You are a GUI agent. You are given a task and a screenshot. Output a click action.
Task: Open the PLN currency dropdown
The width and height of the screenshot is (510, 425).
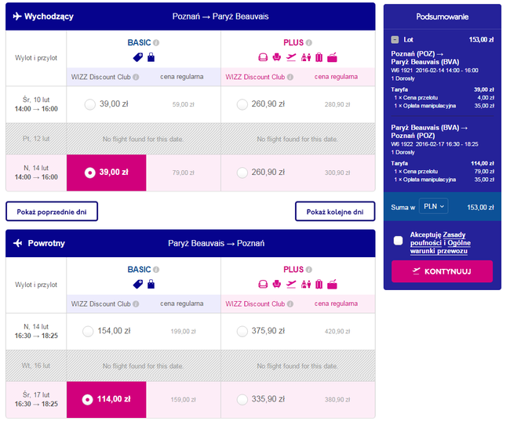click(433, 206)
